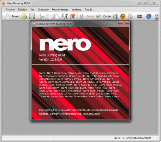Maximize the Nero Burning ROM window

point(145,2)
